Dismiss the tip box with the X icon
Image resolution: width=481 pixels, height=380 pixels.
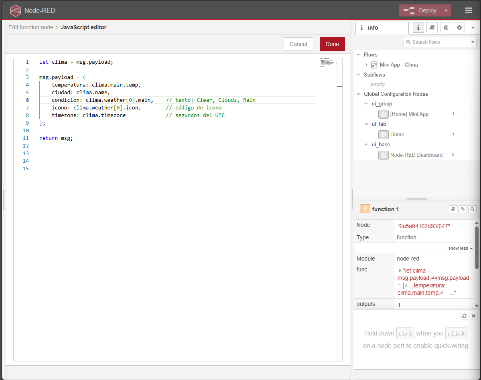coord(474,315)
